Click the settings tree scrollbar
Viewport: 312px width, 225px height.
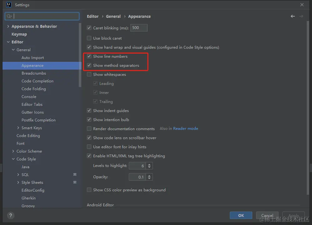point(80,55)
